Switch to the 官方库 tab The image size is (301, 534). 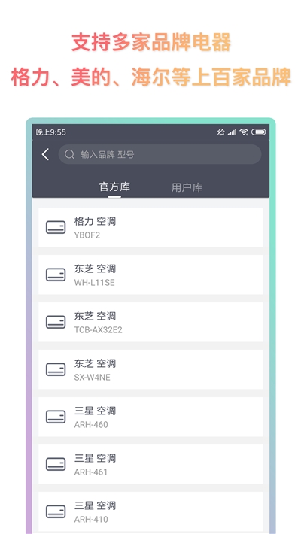coord(114,187)
